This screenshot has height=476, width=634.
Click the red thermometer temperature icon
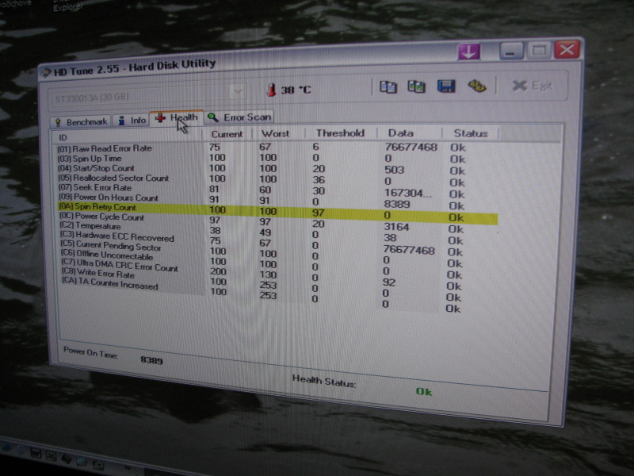[x=271, y=90]
